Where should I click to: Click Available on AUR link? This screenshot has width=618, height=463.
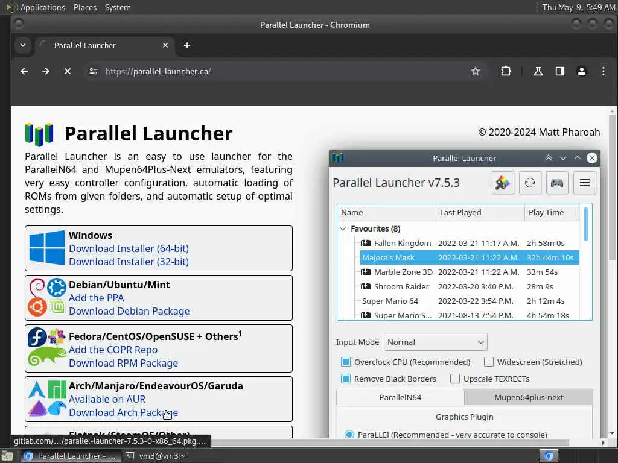[x=107, y=399]
